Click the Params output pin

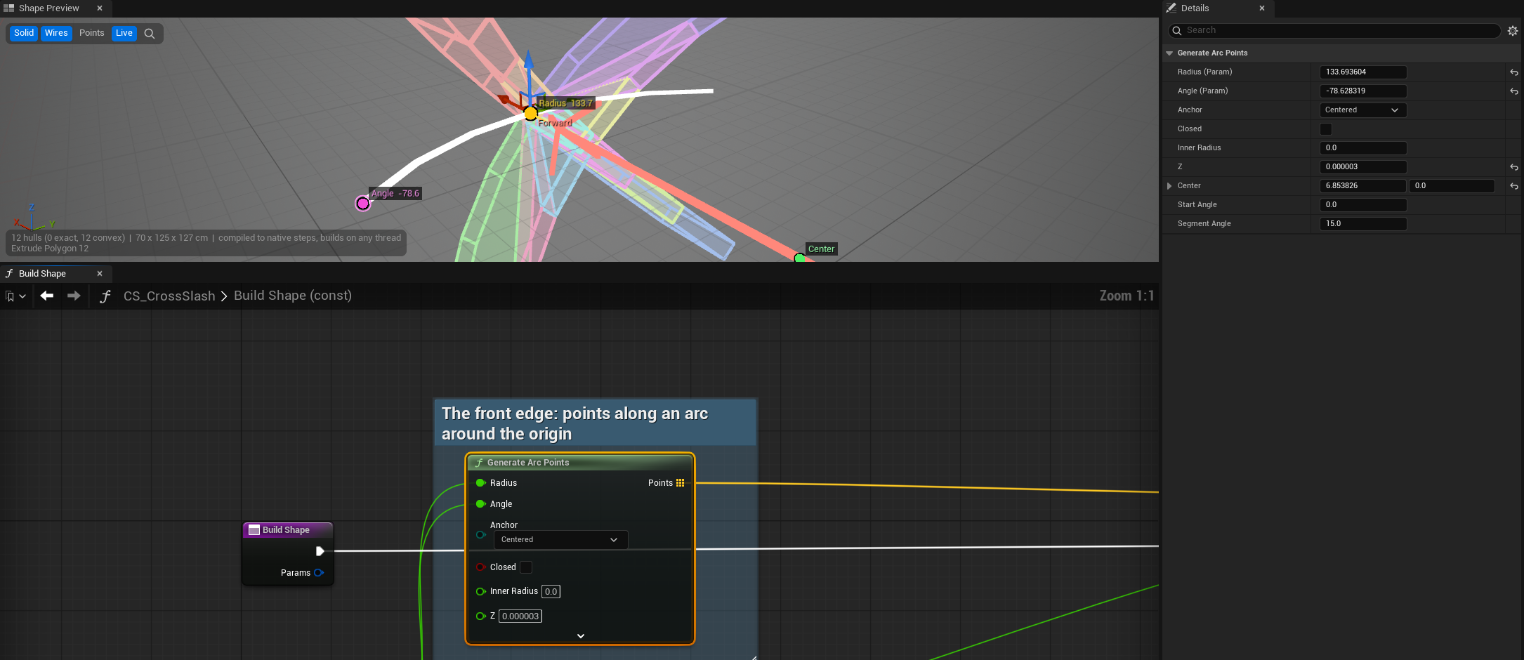[319, 573]
